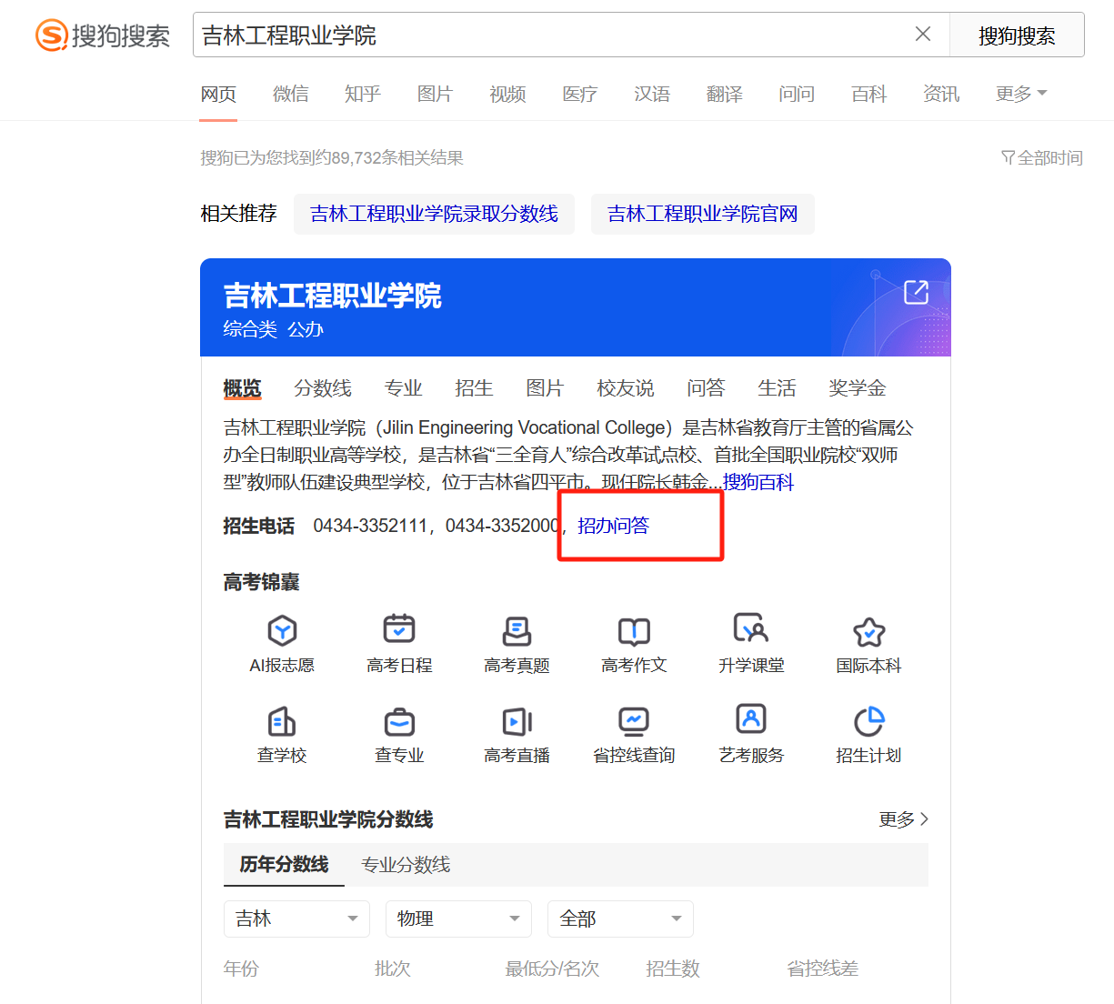Switch to the 翻译 search tab
Screen dimensions: 1114x1004
tap(725, 94)
